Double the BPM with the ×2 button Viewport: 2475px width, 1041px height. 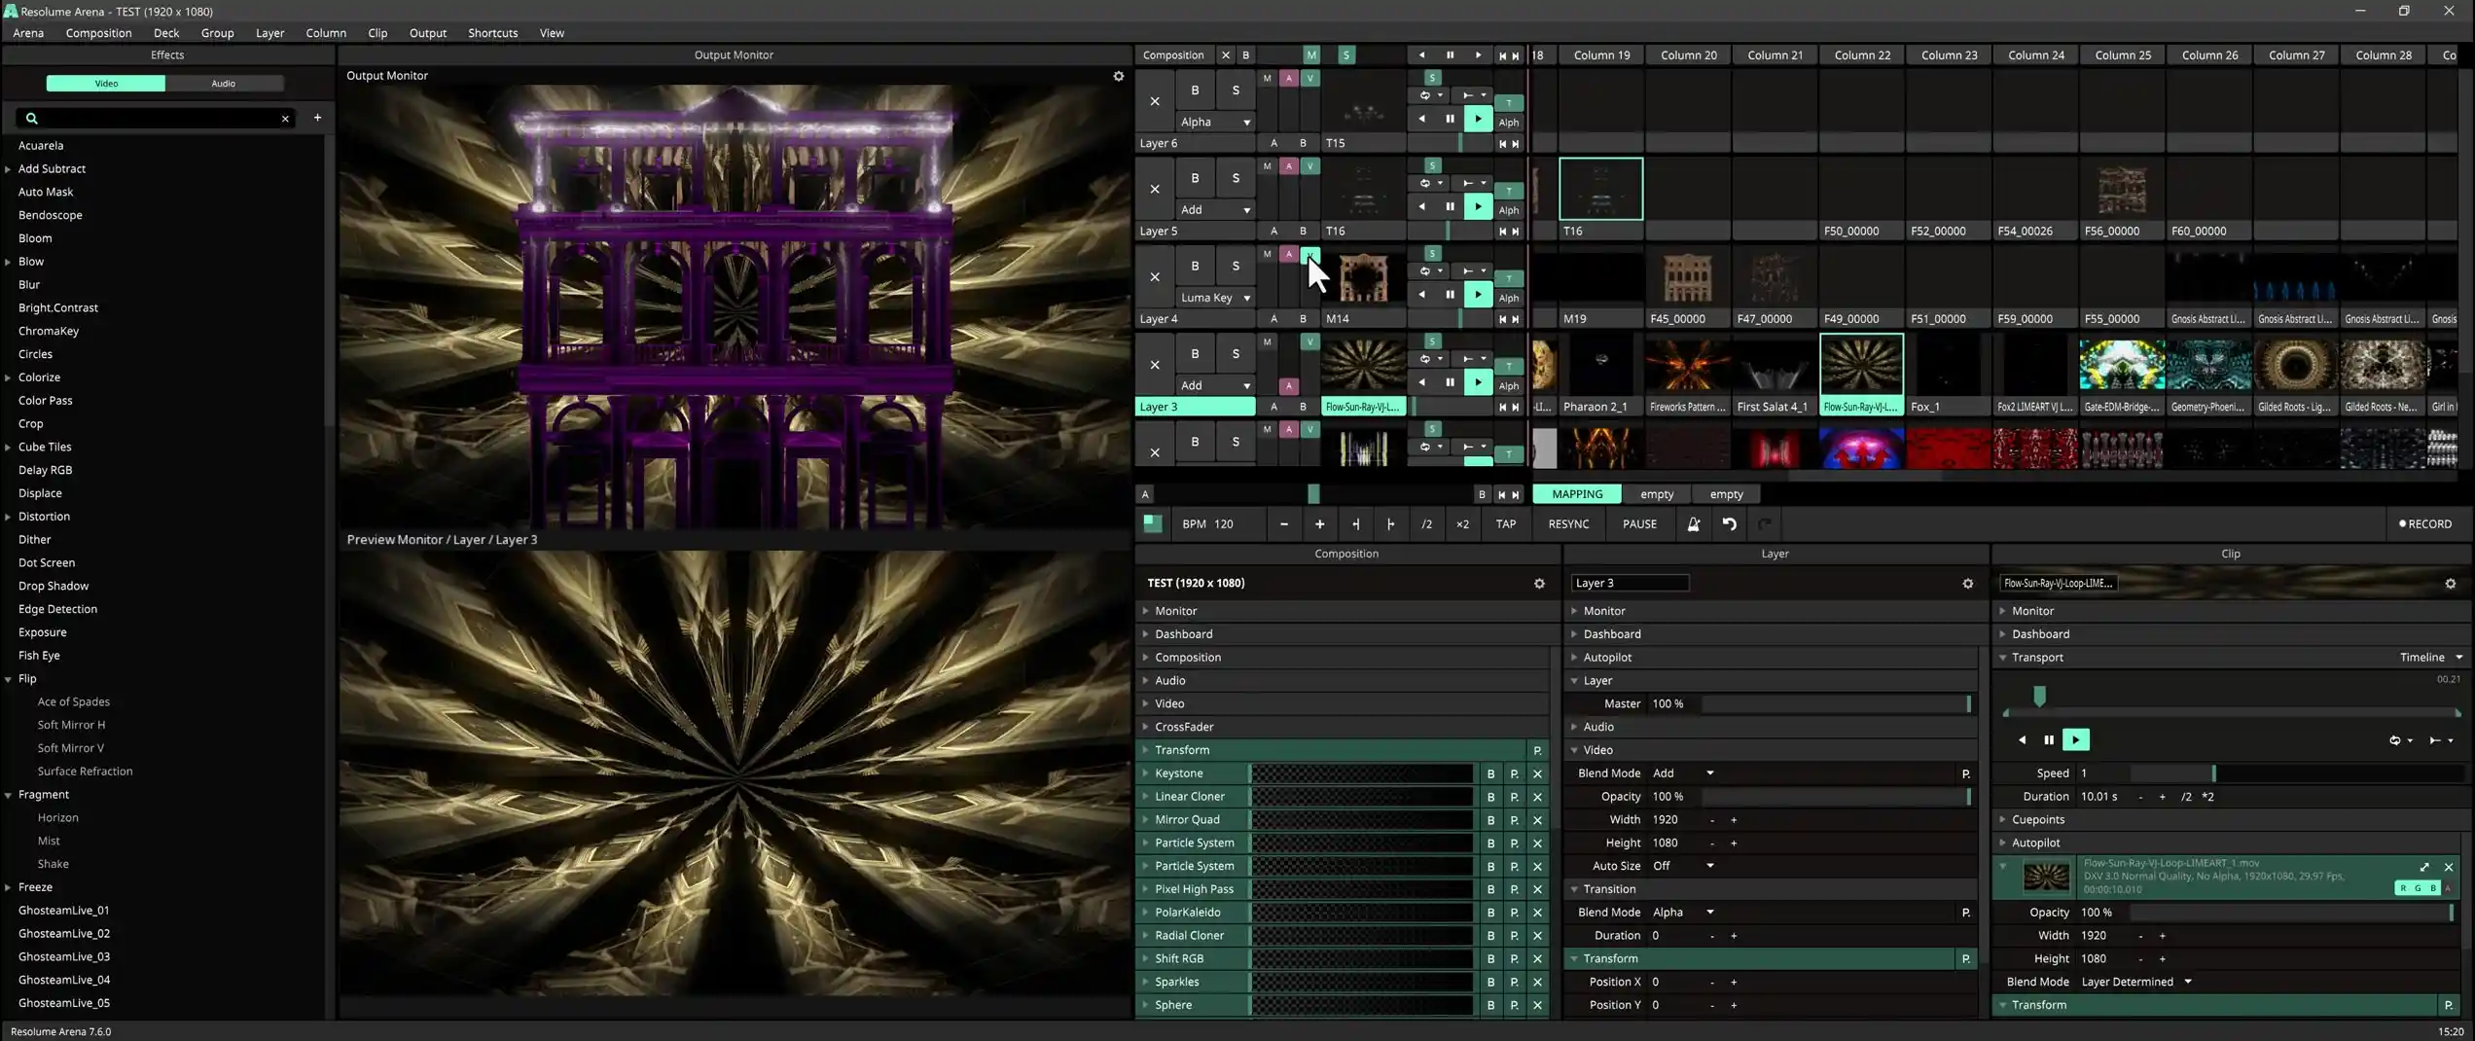point(1462,524)
